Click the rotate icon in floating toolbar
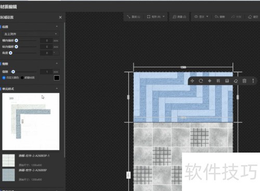The height and width of the screenshot is (191, 260). point(201,81)
